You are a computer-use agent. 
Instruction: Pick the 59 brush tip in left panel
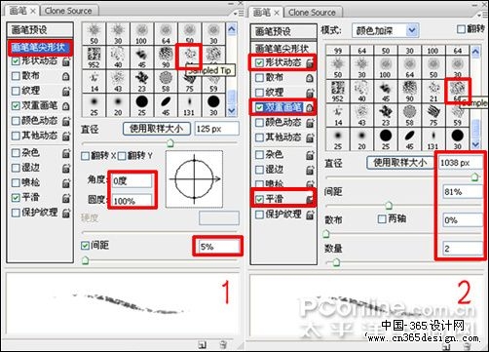[x=213, y=81]
